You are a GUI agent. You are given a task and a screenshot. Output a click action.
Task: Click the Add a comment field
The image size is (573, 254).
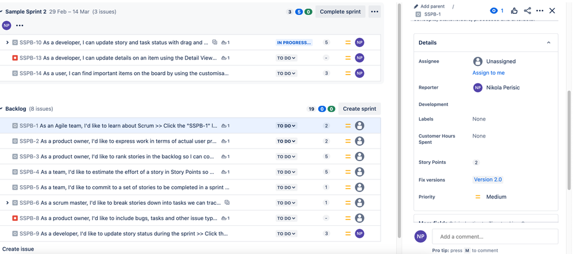[x=495, y=236]
